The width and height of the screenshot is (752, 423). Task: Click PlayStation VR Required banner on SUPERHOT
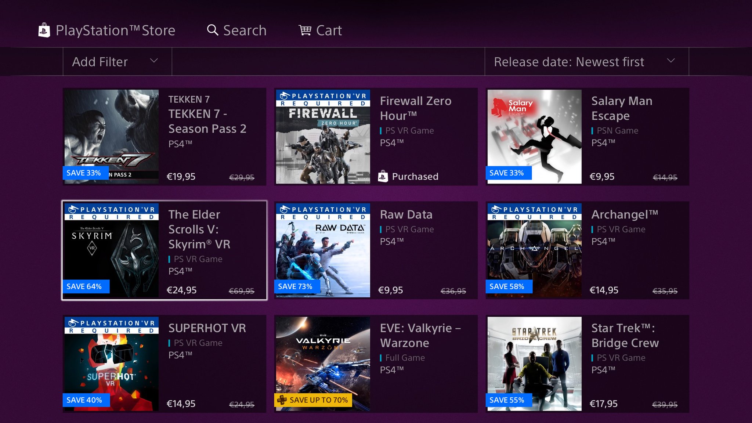pos(112,326)
